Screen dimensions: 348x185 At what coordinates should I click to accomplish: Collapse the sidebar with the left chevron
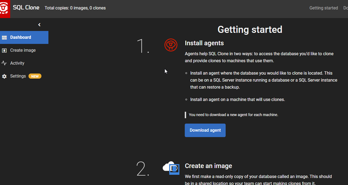pyautogui.click(x=39, y=24)
